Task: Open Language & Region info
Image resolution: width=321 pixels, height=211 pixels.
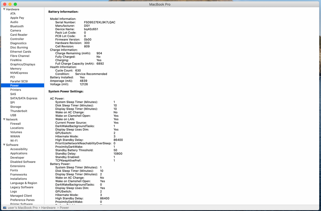Action: (24, 183)
